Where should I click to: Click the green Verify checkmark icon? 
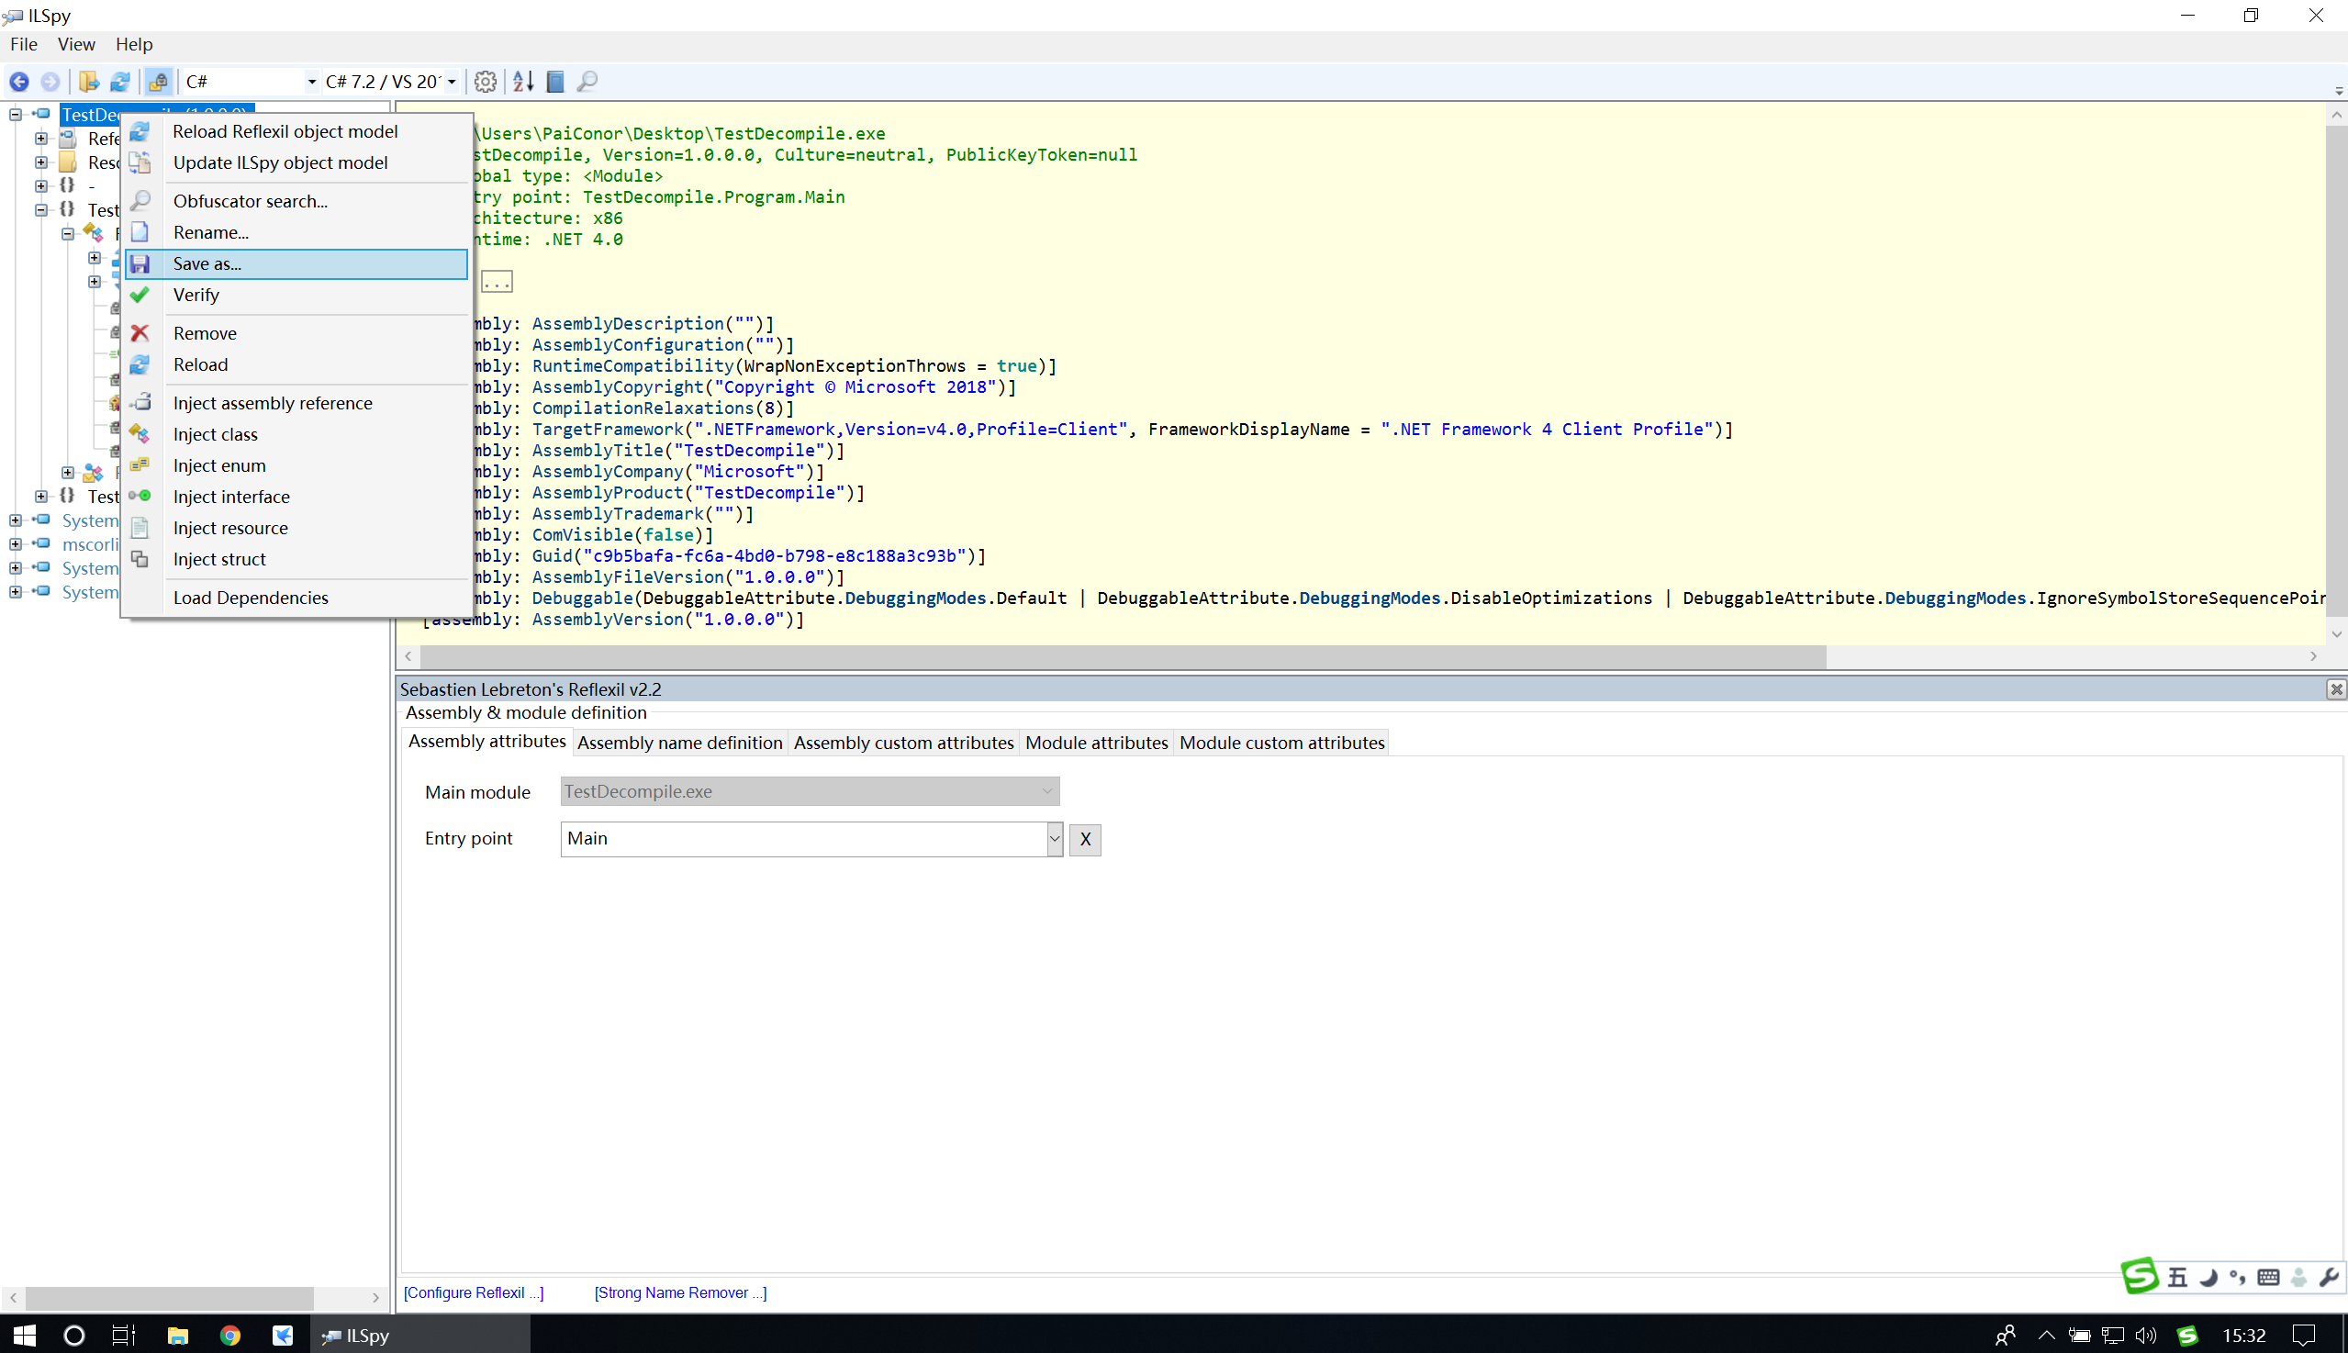140,295
